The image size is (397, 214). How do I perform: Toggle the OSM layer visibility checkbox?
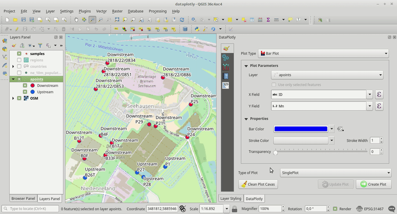pyautogui.click(x=19, y=98)
